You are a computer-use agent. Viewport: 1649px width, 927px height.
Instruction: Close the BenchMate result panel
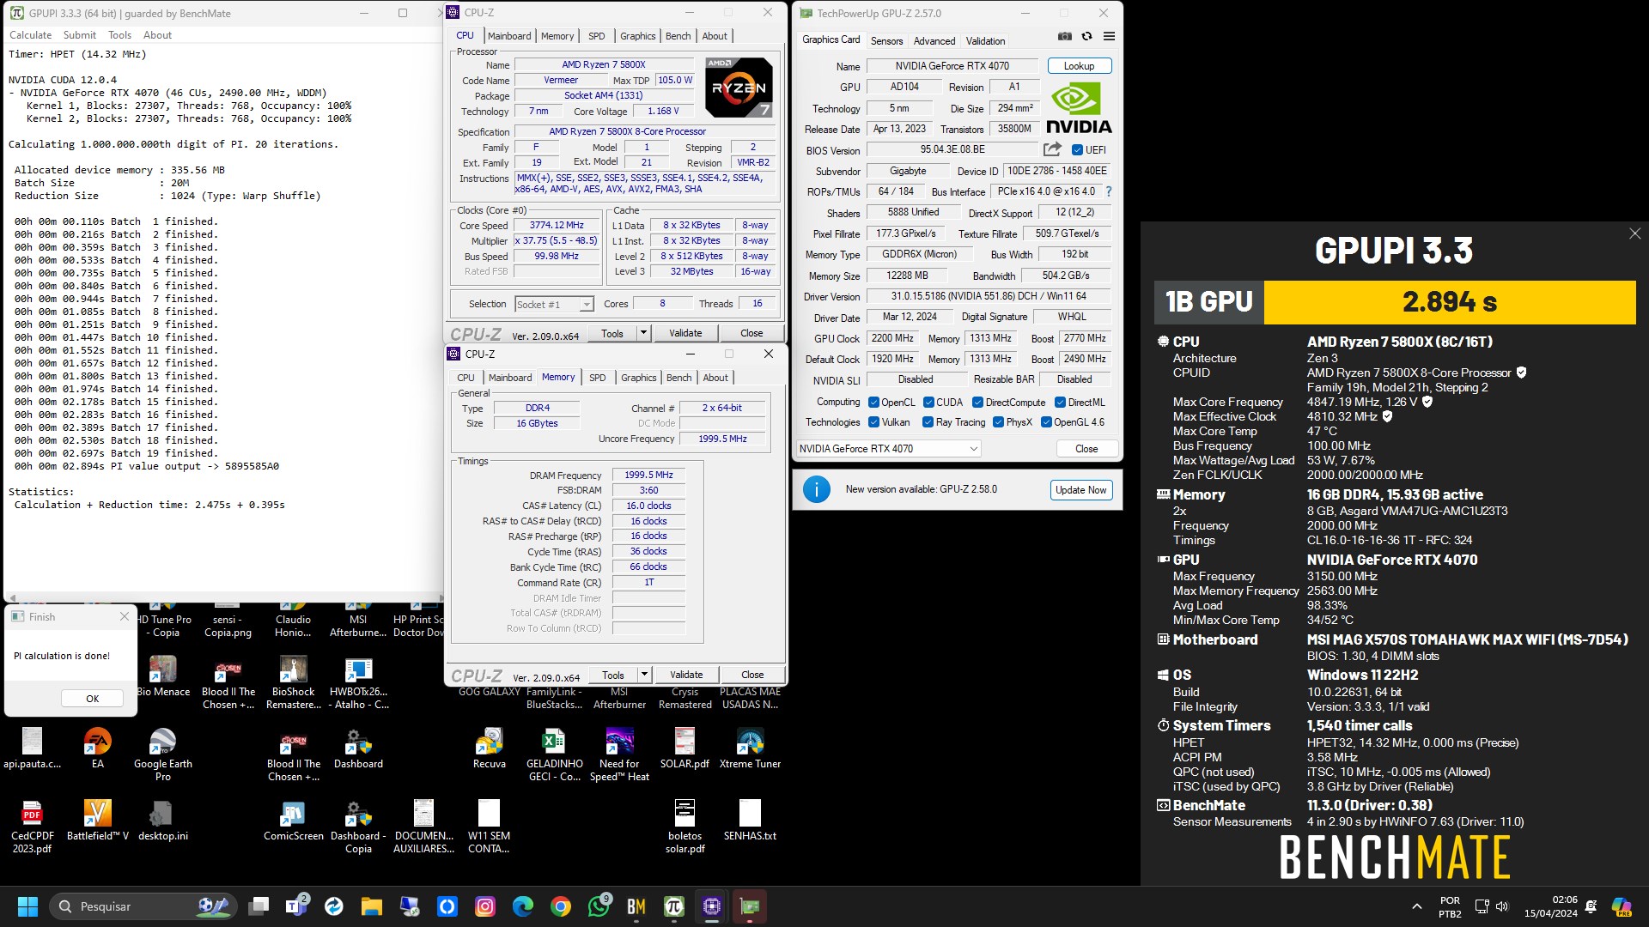point(1634,233)
